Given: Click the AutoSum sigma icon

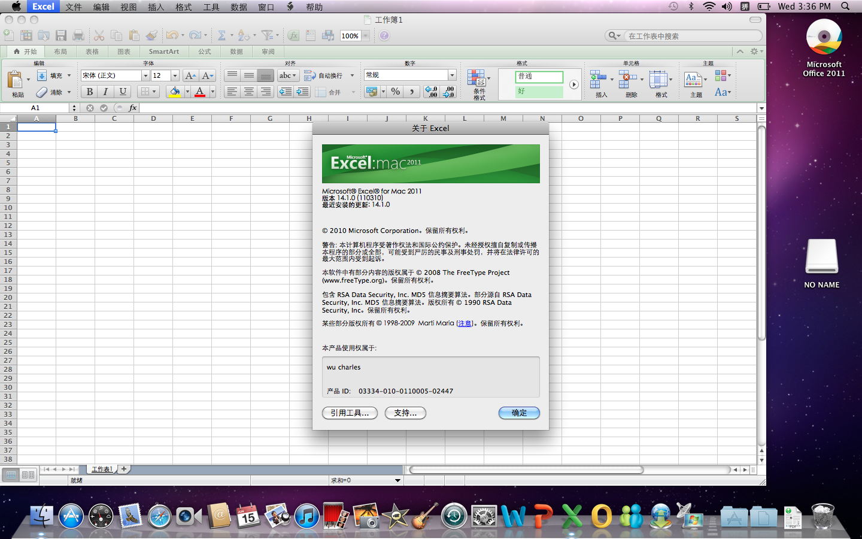Looking at the screenshot, I should [x=221, y=36].
